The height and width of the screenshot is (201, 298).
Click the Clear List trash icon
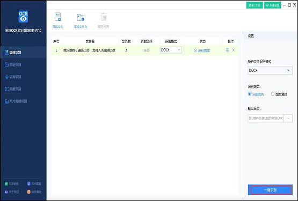pos(104,17)
